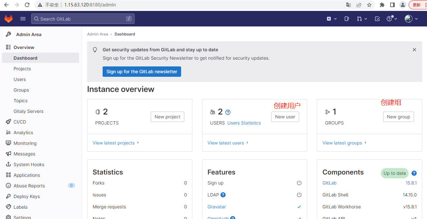Open the Messages megaphone icon
427x219 pixels.
click(x=8, y=154)
